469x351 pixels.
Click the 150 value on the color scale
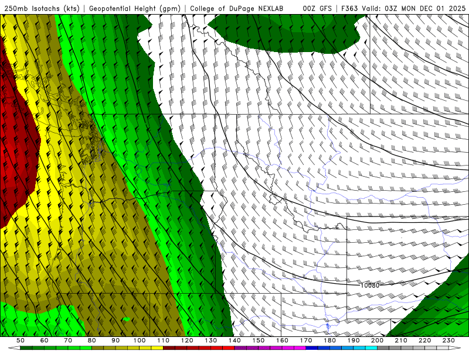[259, 340]
